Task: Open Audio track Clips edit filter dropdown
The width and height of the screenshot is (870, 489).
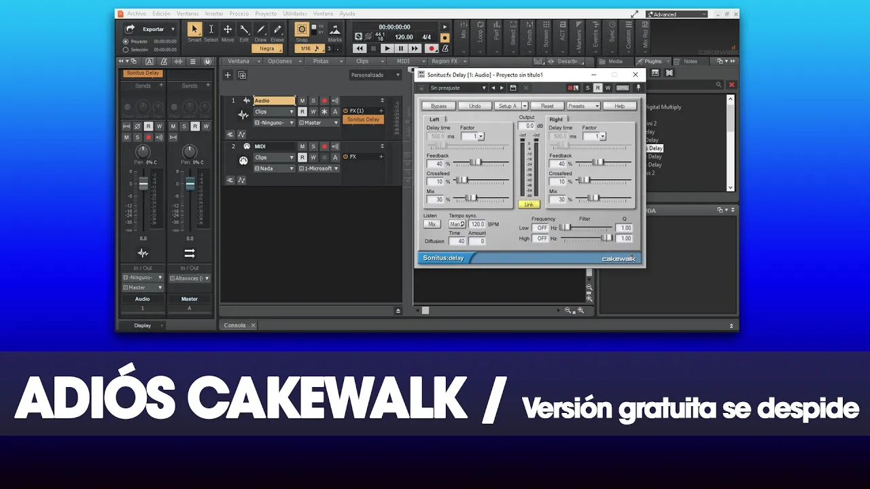Action: click(x=274, y=111)
